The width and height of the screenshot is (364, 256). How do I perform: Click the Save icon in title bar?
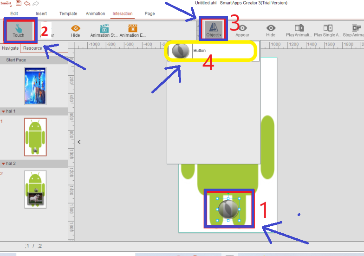coord(19,3)
